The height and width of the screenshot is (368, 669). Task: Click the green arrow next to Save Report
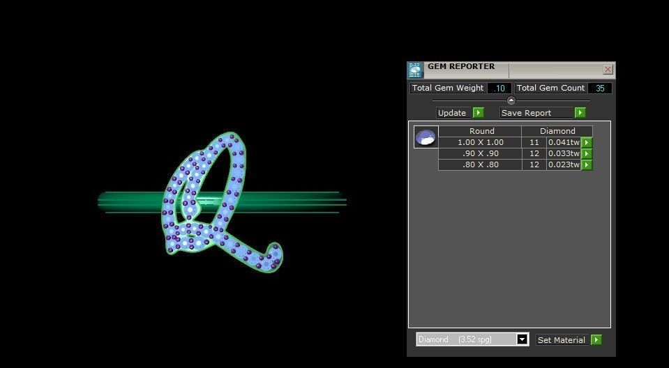pyautogui.click(x=580, y=113)
